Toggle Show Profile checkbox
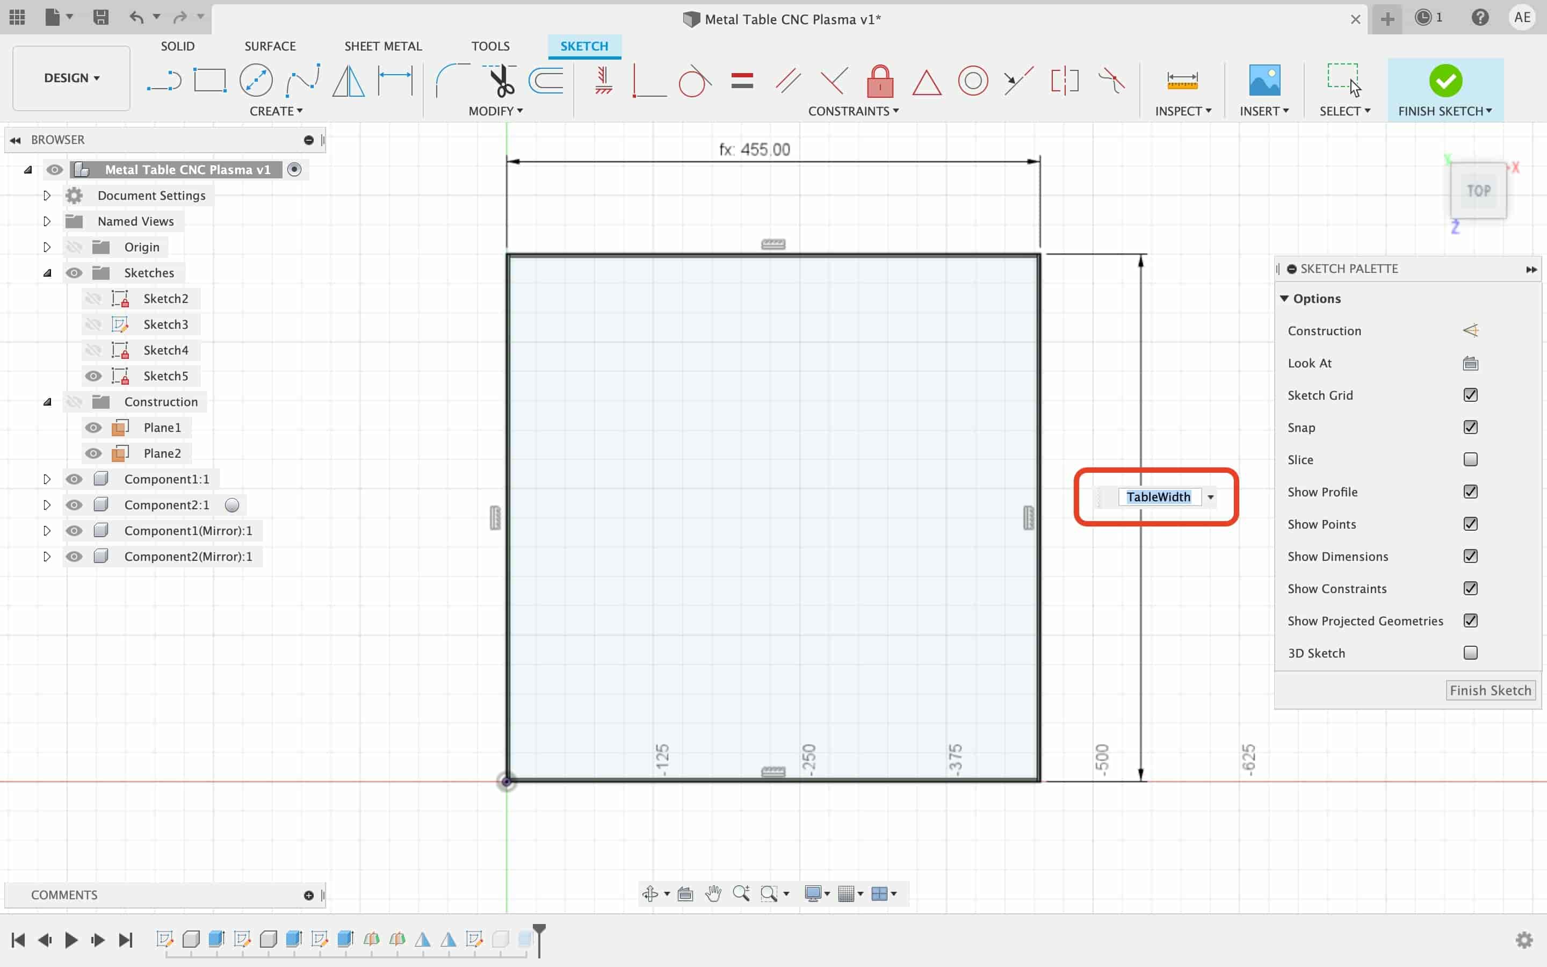The width and height of the screenshot is (1547, 967). pyautogui.click(x=1470, y=492)
